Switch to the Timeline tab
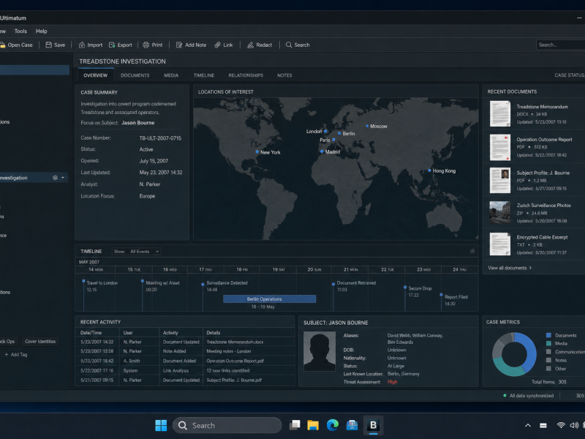The image size is (585, 439). pos(204,75)
